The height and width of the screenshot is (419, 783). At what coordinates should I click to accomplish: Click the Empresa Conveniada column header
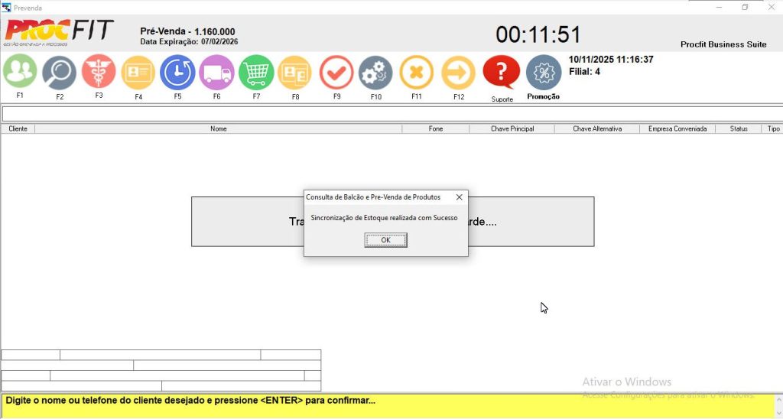click(677, 129)
